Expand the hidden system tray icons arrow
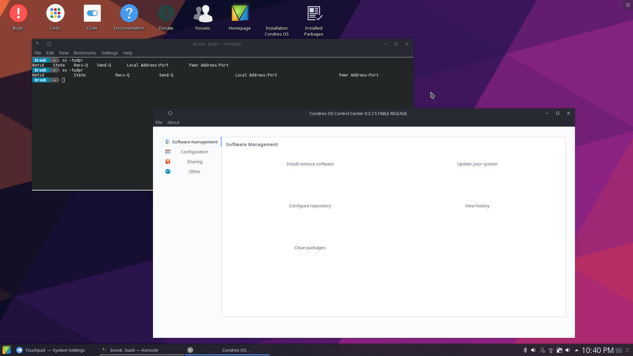This screenshot has width=633, height=356. pos(576,350)
